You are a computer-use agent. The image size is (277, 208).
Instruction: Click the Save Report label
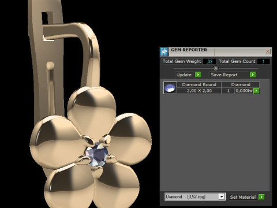(x=224, y=75)
